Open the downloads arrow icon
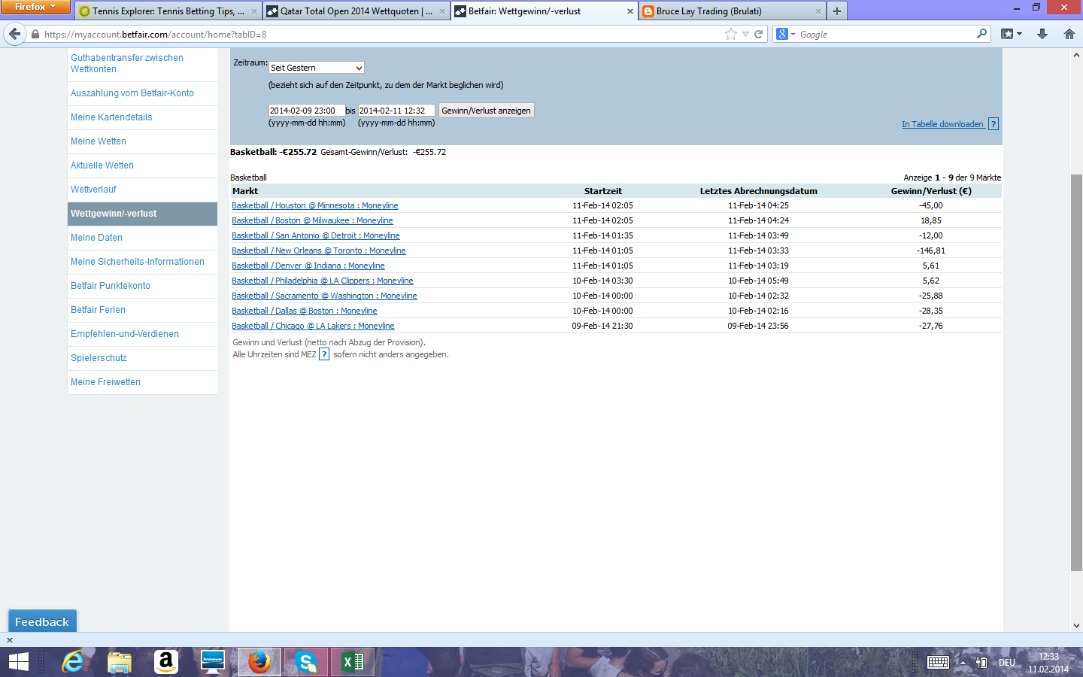 click(x=1042, y=34)
